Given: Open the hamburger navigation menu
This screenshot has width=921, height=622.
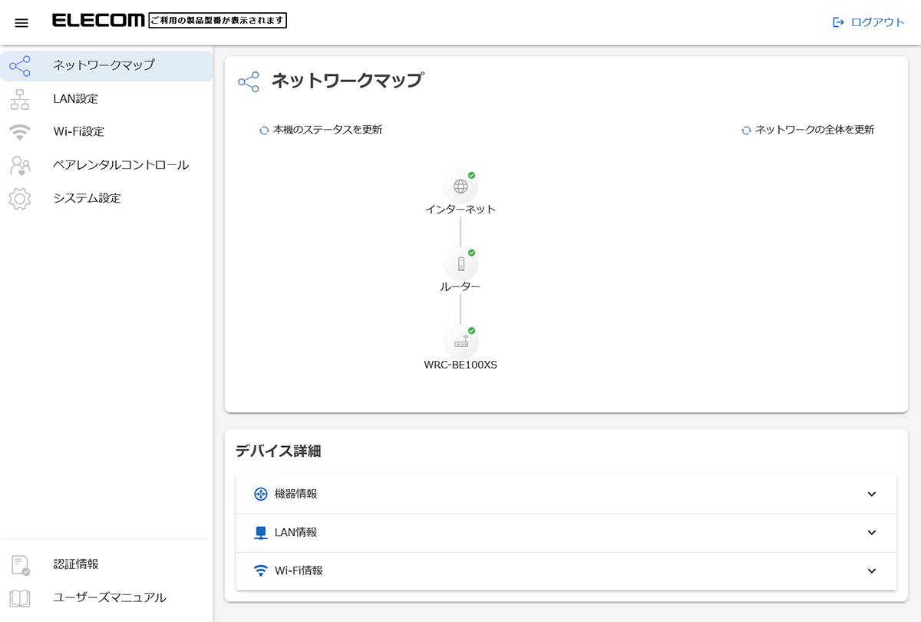Looking at the screenshot, I should (x=21, y=22).
